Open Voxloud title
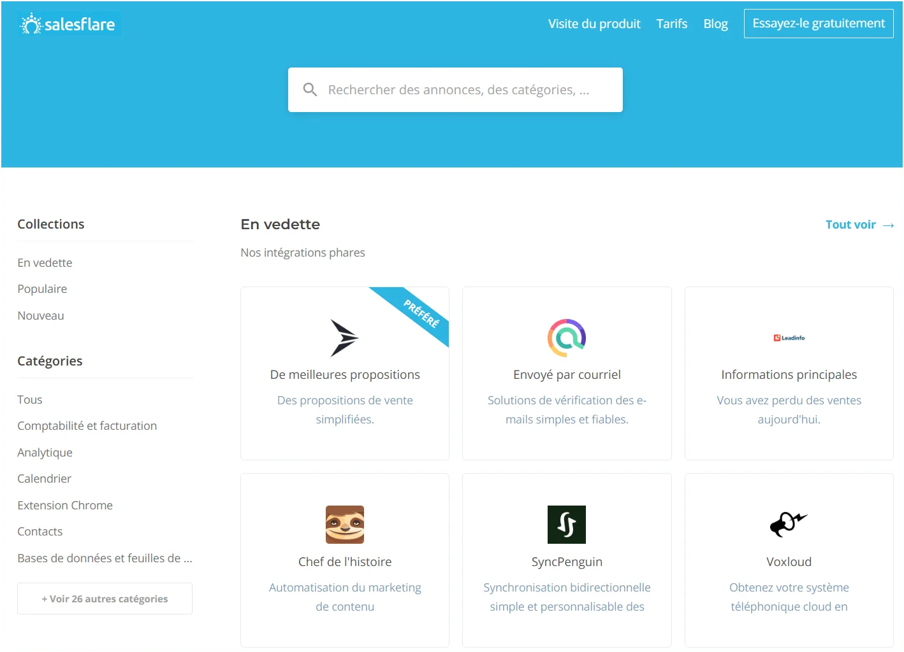 point(789,562)
